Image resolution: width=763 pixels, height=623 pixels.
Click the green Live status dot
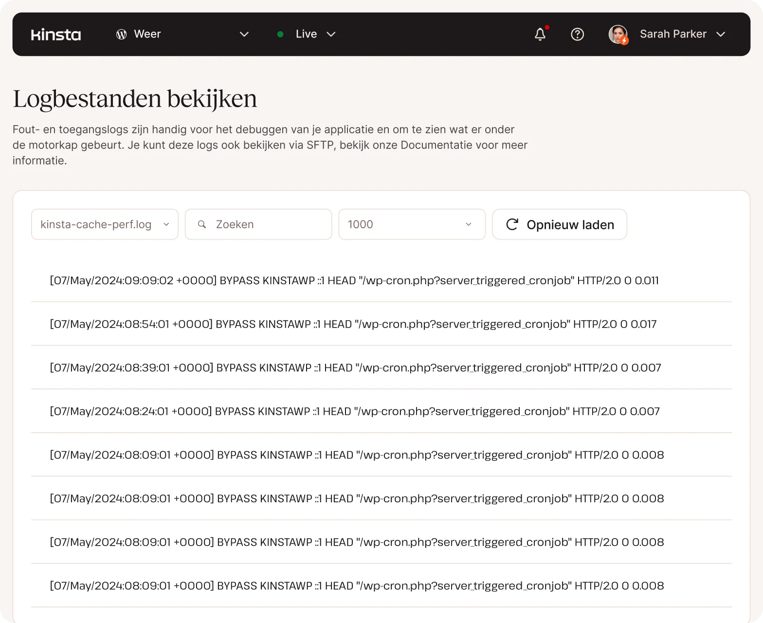(280, 34)
